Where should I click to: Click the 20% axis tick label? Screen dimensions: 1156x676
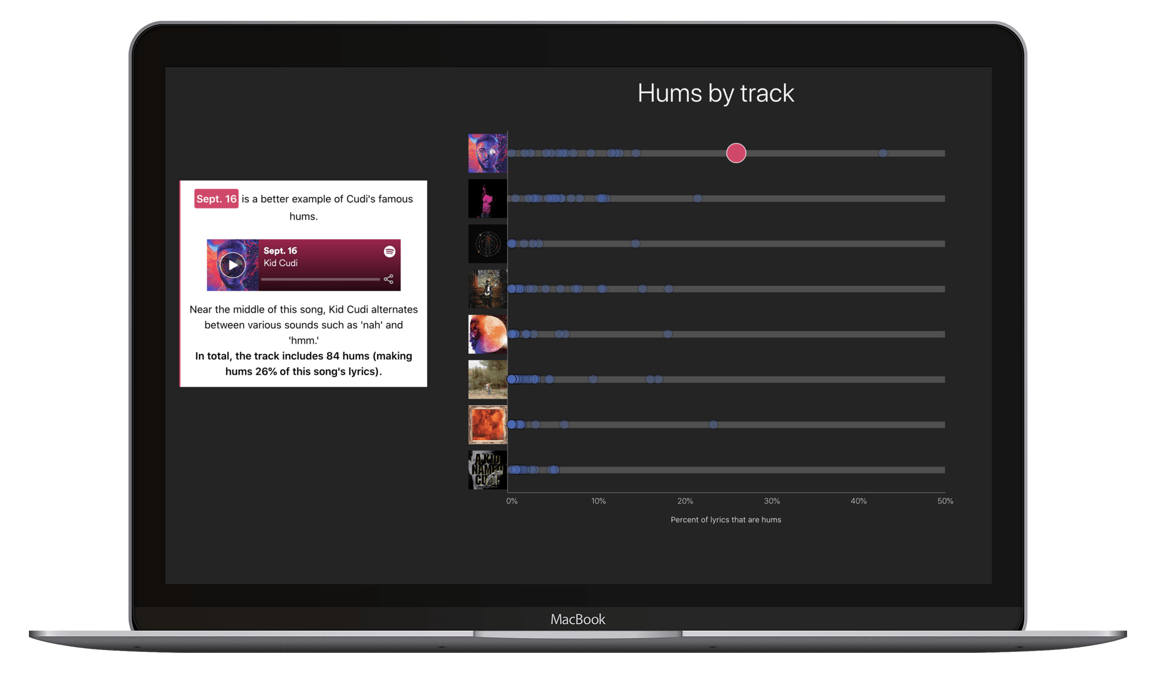(x=685, y=501)
